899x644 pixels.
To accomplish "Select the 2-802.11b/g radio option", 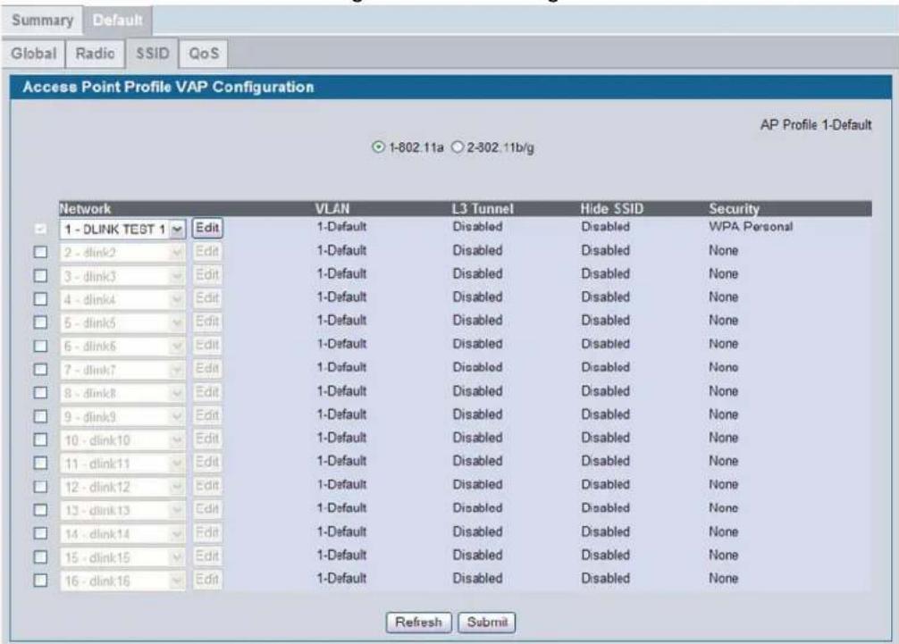I will [457, 147].
